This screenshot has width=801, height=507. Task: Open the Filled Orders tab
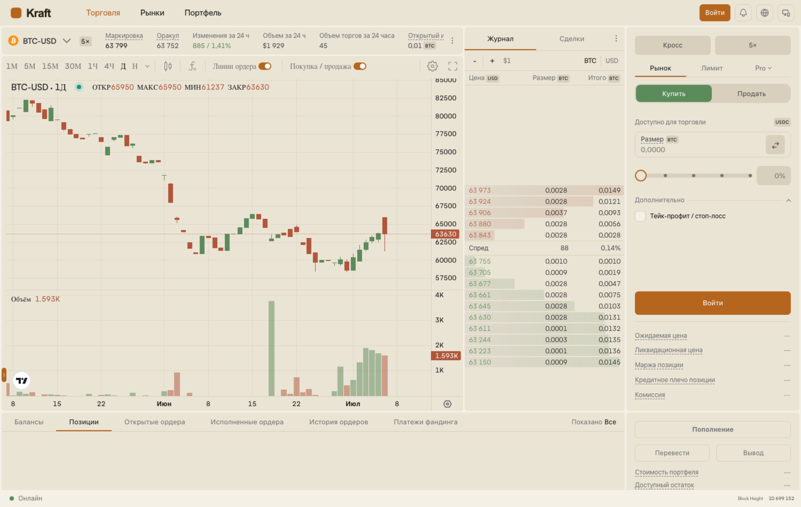(247, 422)
